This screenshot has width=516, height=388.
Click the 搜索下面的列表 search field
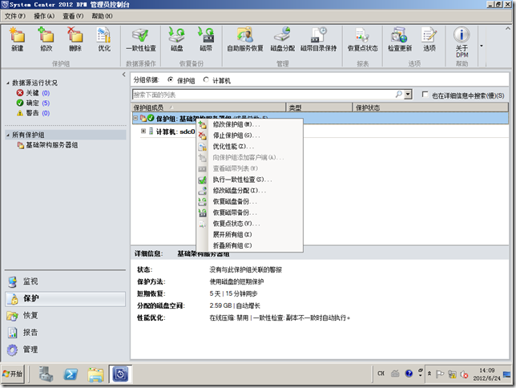pyautogui.click(x=264, y=95)
